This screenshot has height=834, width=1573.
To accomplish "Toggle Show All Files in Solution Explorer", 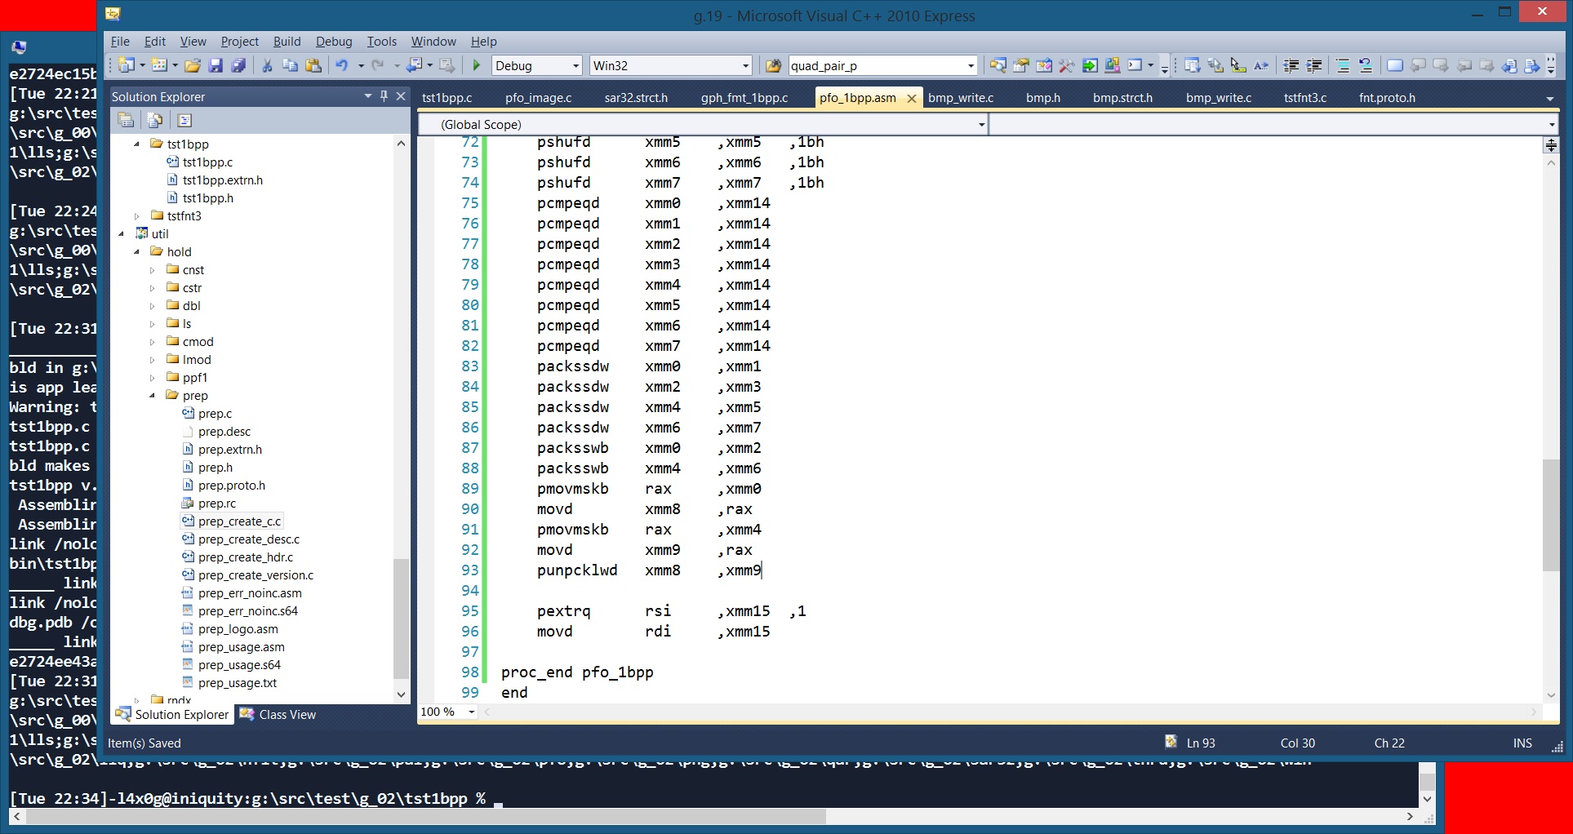I will 154,121.
